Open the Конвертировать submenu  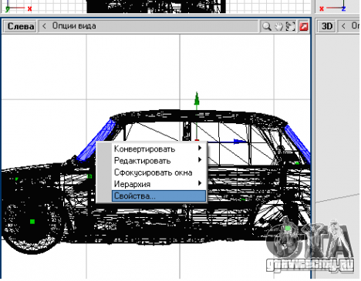click(x=158, y=149)
